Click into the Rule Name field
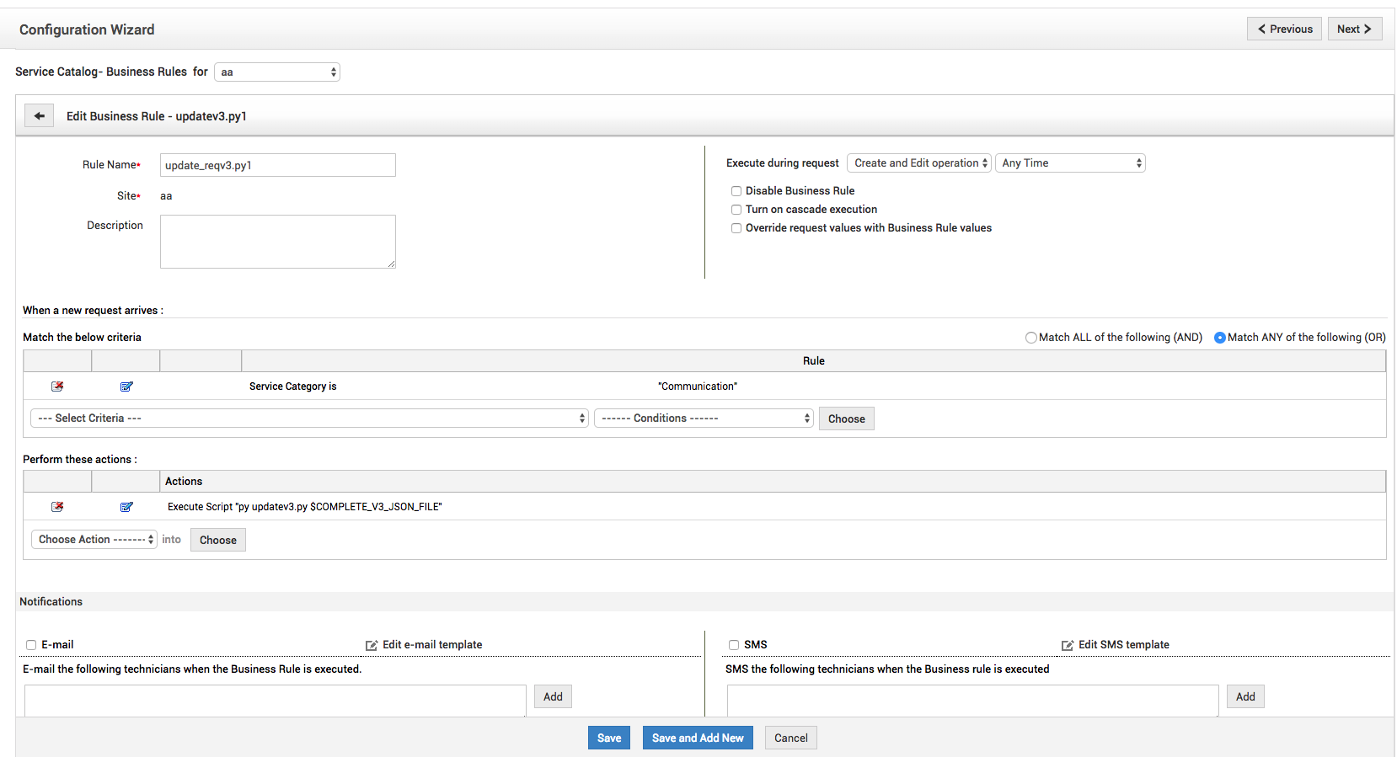1397x757 pixels. 277,165
